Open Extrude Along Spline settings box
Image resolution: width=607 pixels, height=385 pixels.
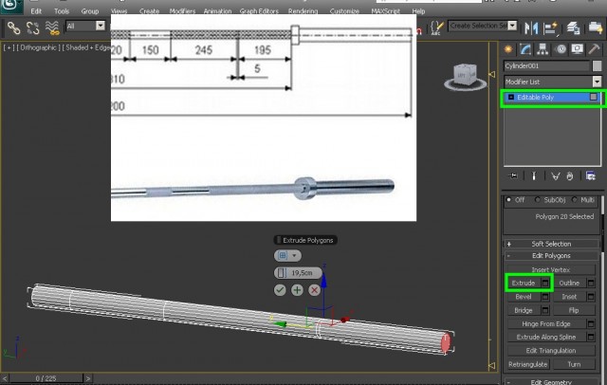(591, 337)
